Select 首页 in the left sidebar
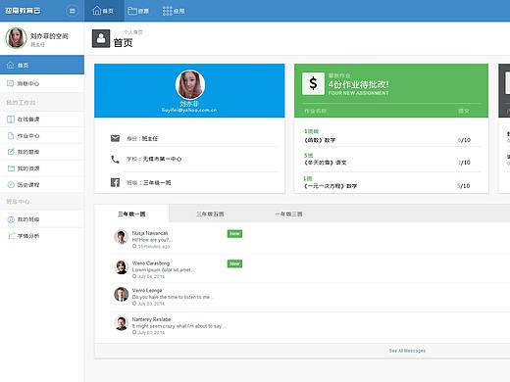The height and width of the screenshot is (382, 510). [x=42, y=65]
